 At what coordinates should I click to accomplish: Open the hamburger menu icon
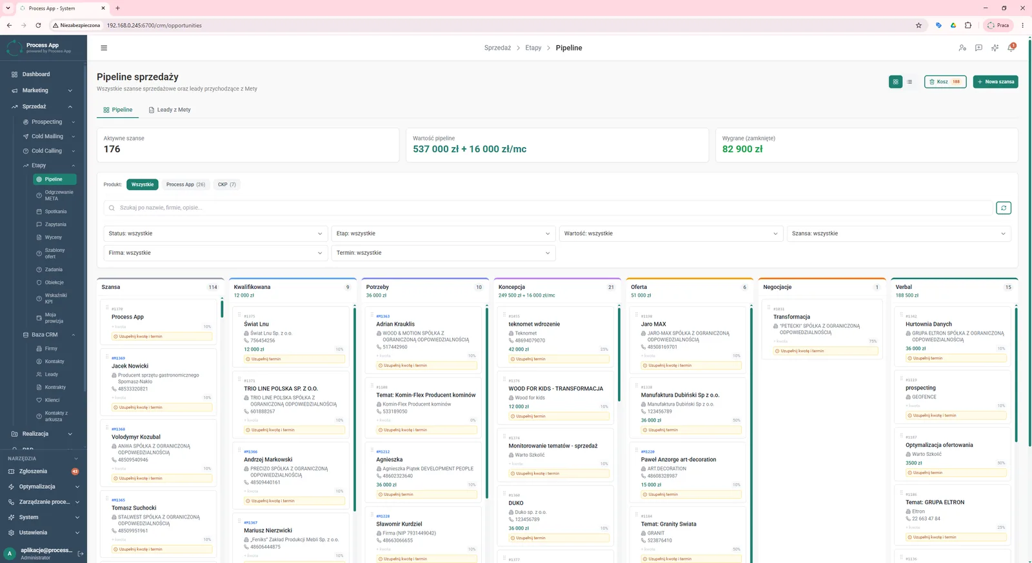pos(104,48)
